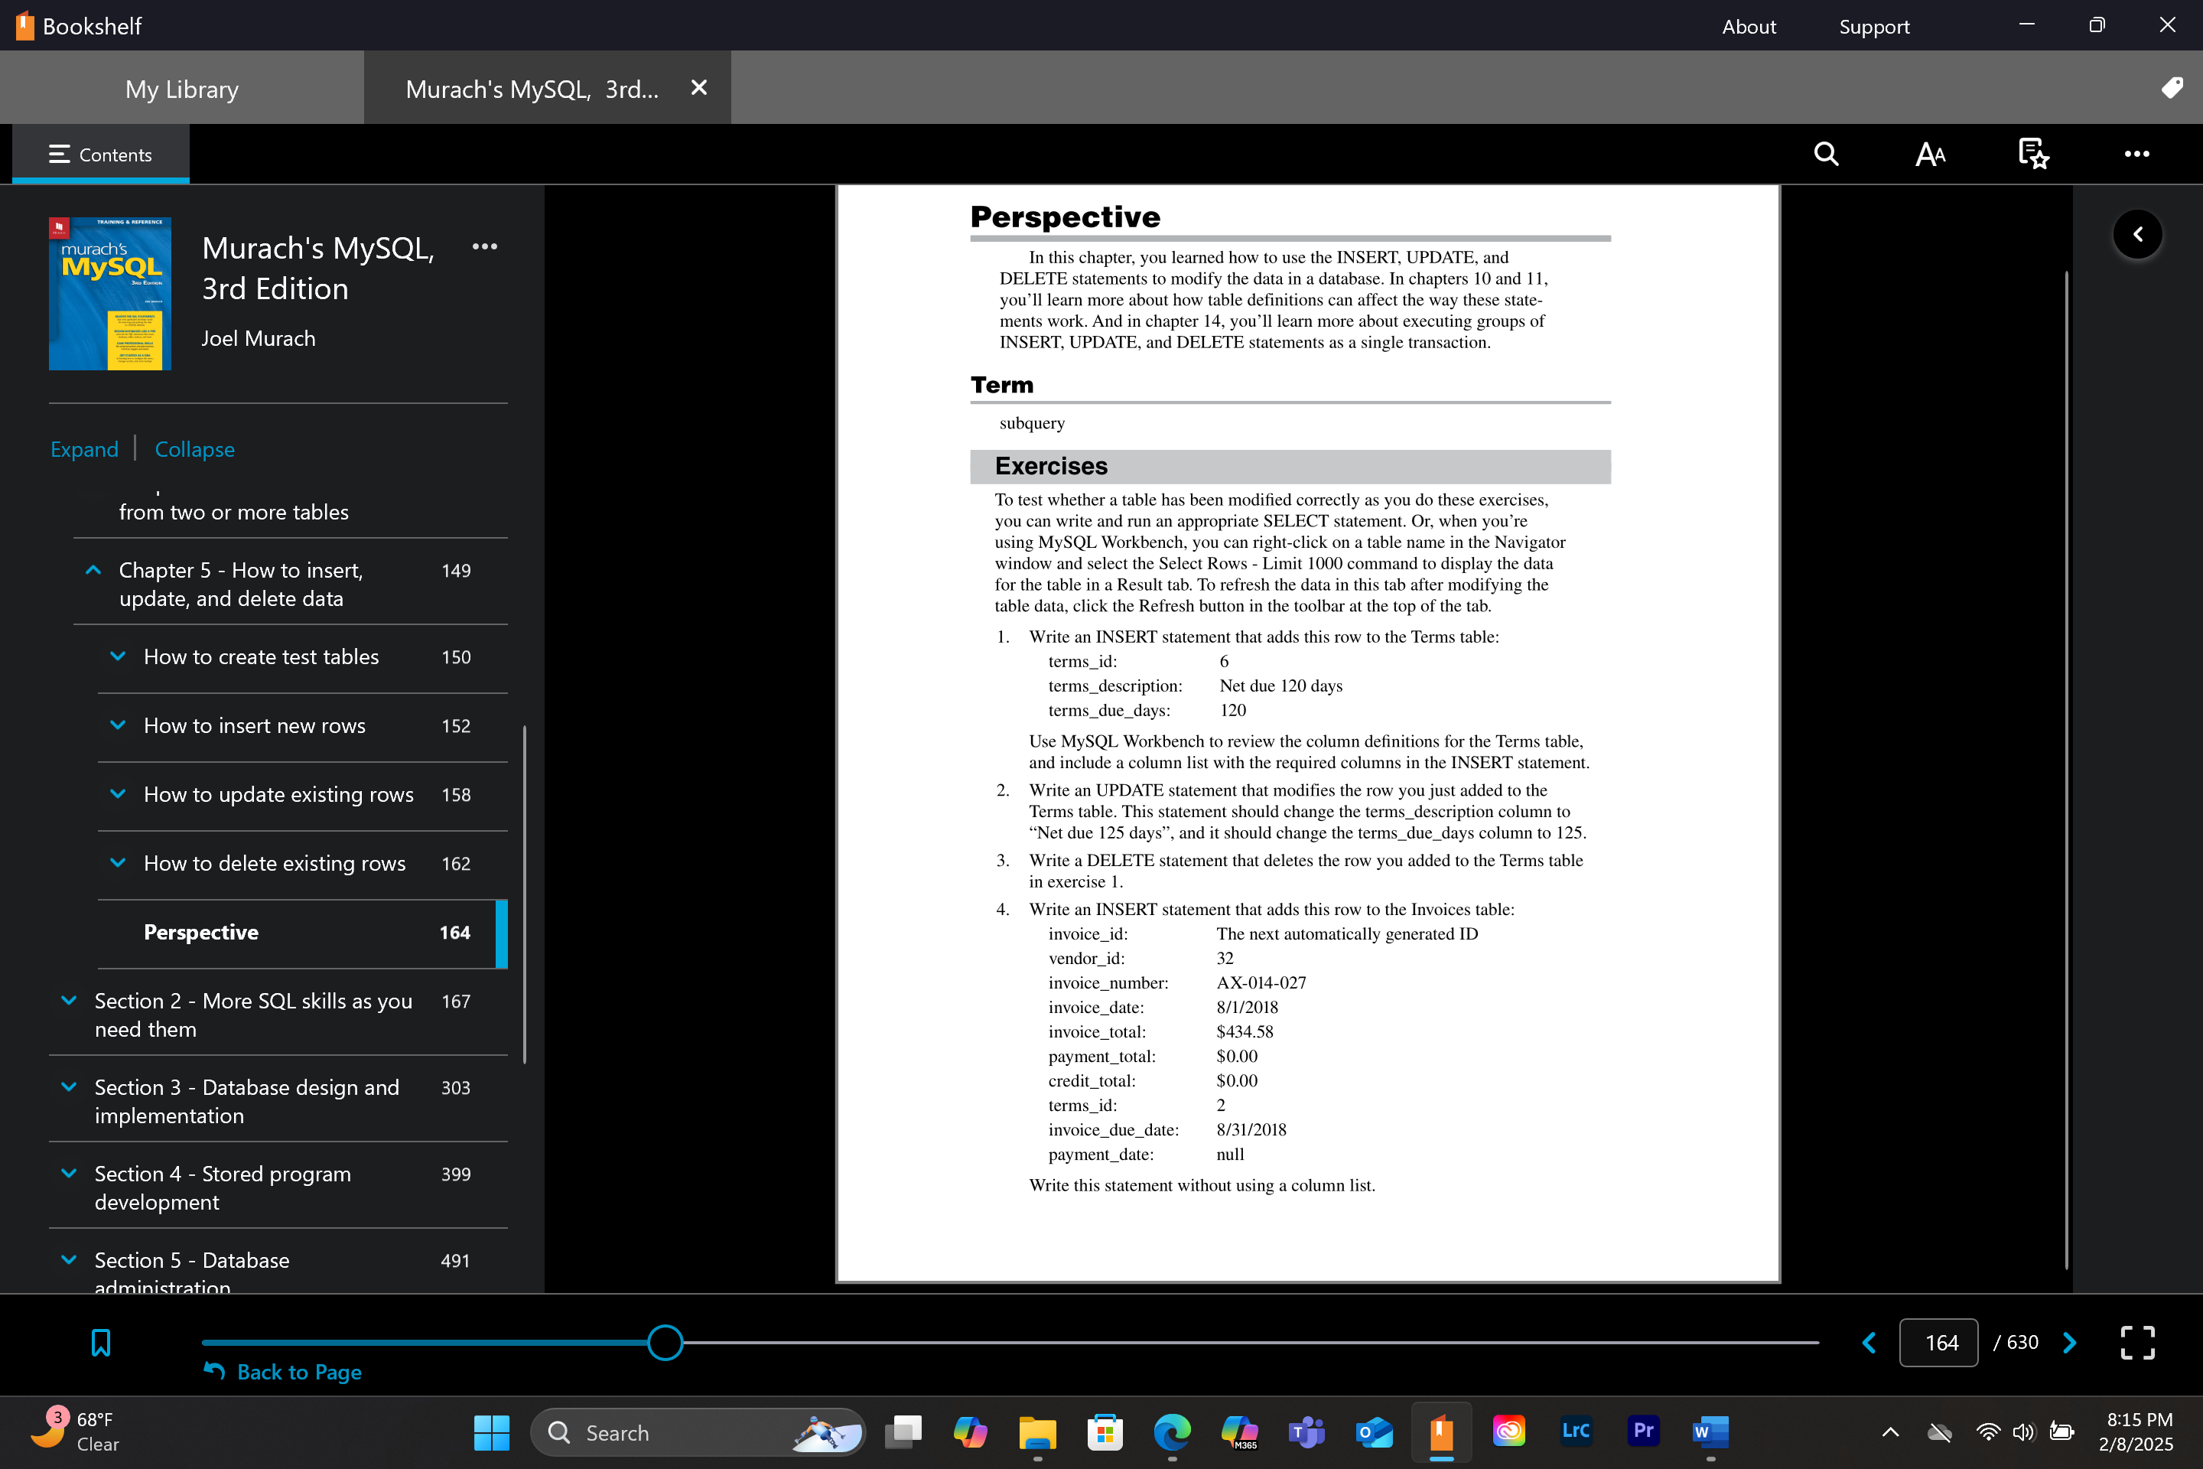Screen dimensions: 2203x1469
Task: Go to previous page arrow
Action: 1869,1343
